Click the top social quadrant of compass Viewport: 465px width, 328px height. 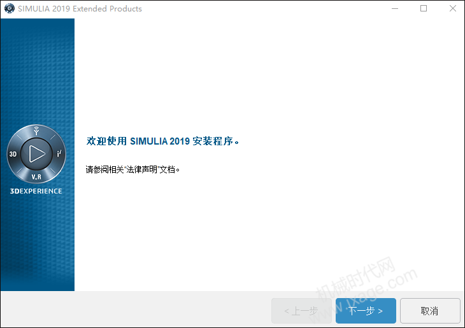coord(36,131)
